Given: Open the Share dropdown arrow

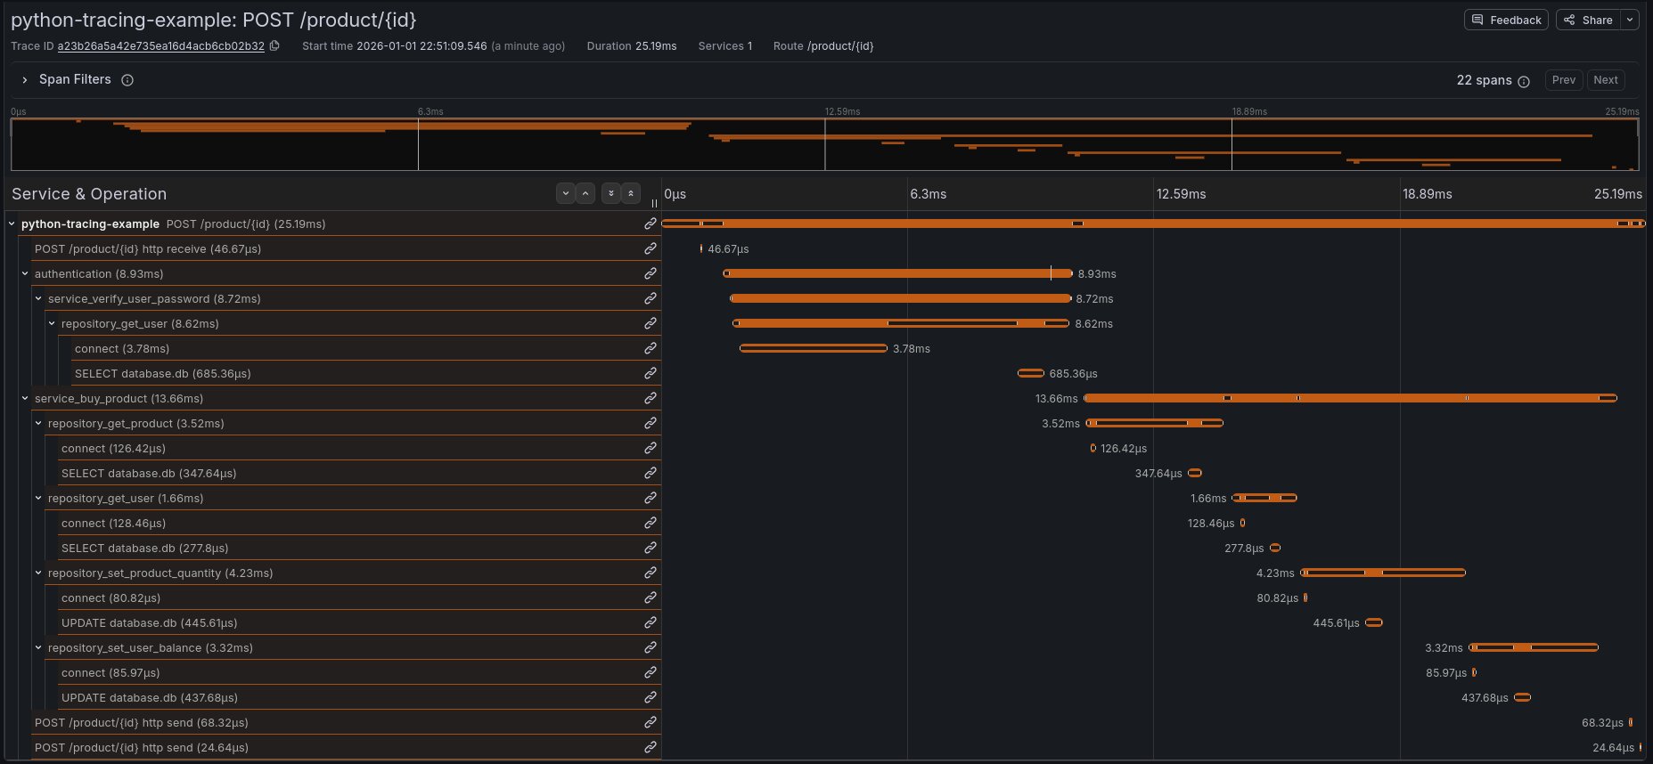Looking at the screenshot, I should [x=1630, y=20].
